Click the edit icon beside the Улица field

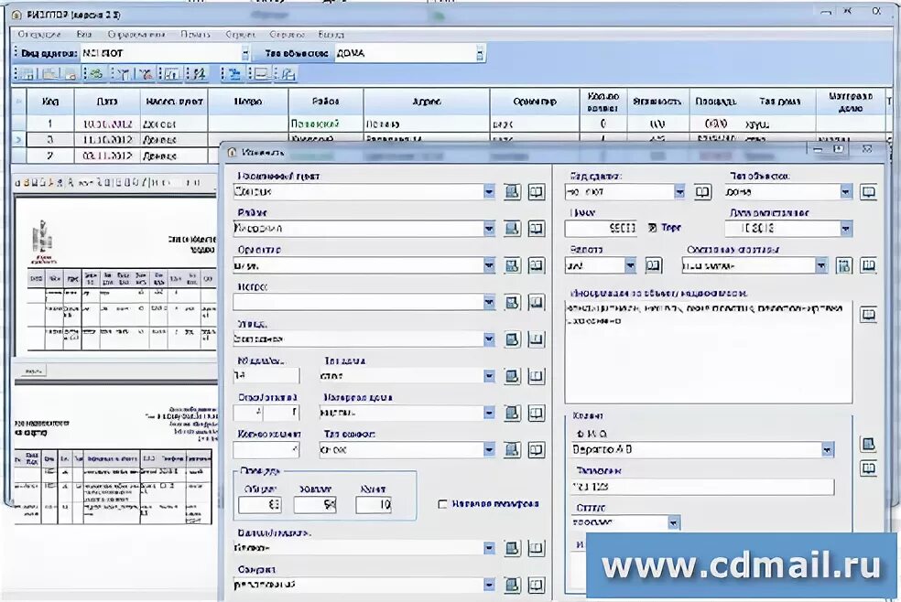512,339
